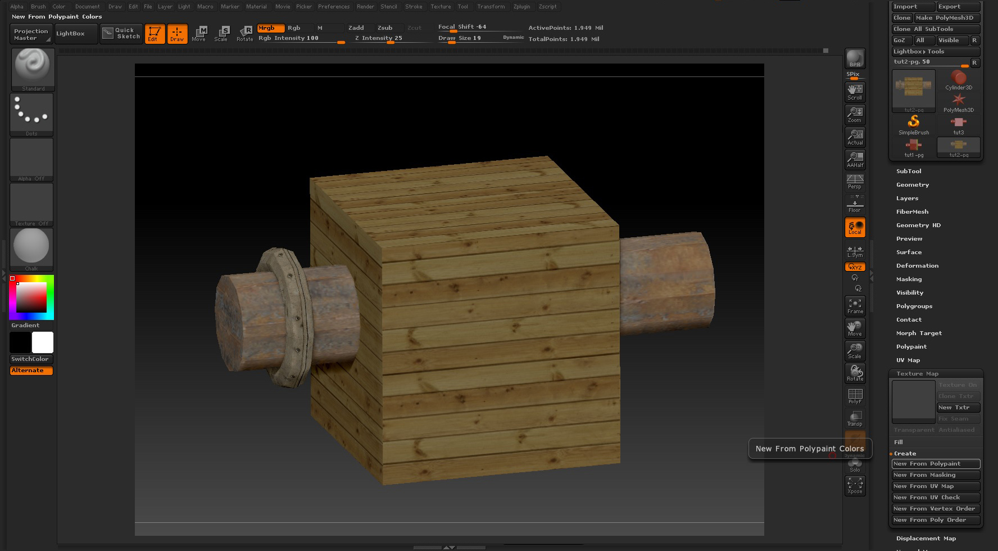Click the white secondary color swatch
This screenshot has width=998, height=551.
[43, 342]
